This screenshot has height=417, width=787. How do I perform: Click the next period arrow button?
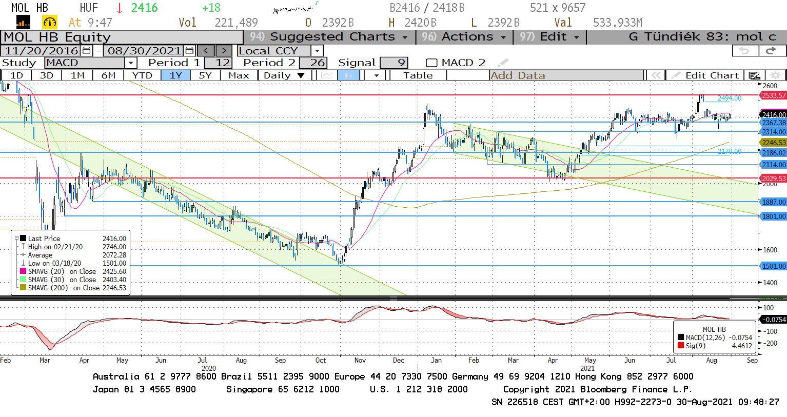tap(224, 51)
